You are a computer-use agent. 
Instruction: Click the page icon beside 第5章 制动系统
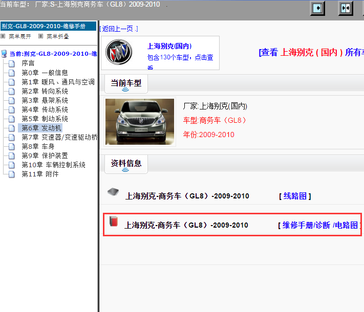click(12, 119)
